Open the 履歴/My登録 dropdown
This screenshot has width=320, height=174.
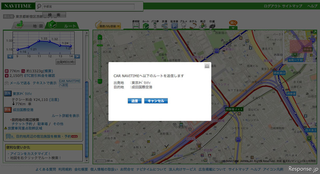click(108, 25)
